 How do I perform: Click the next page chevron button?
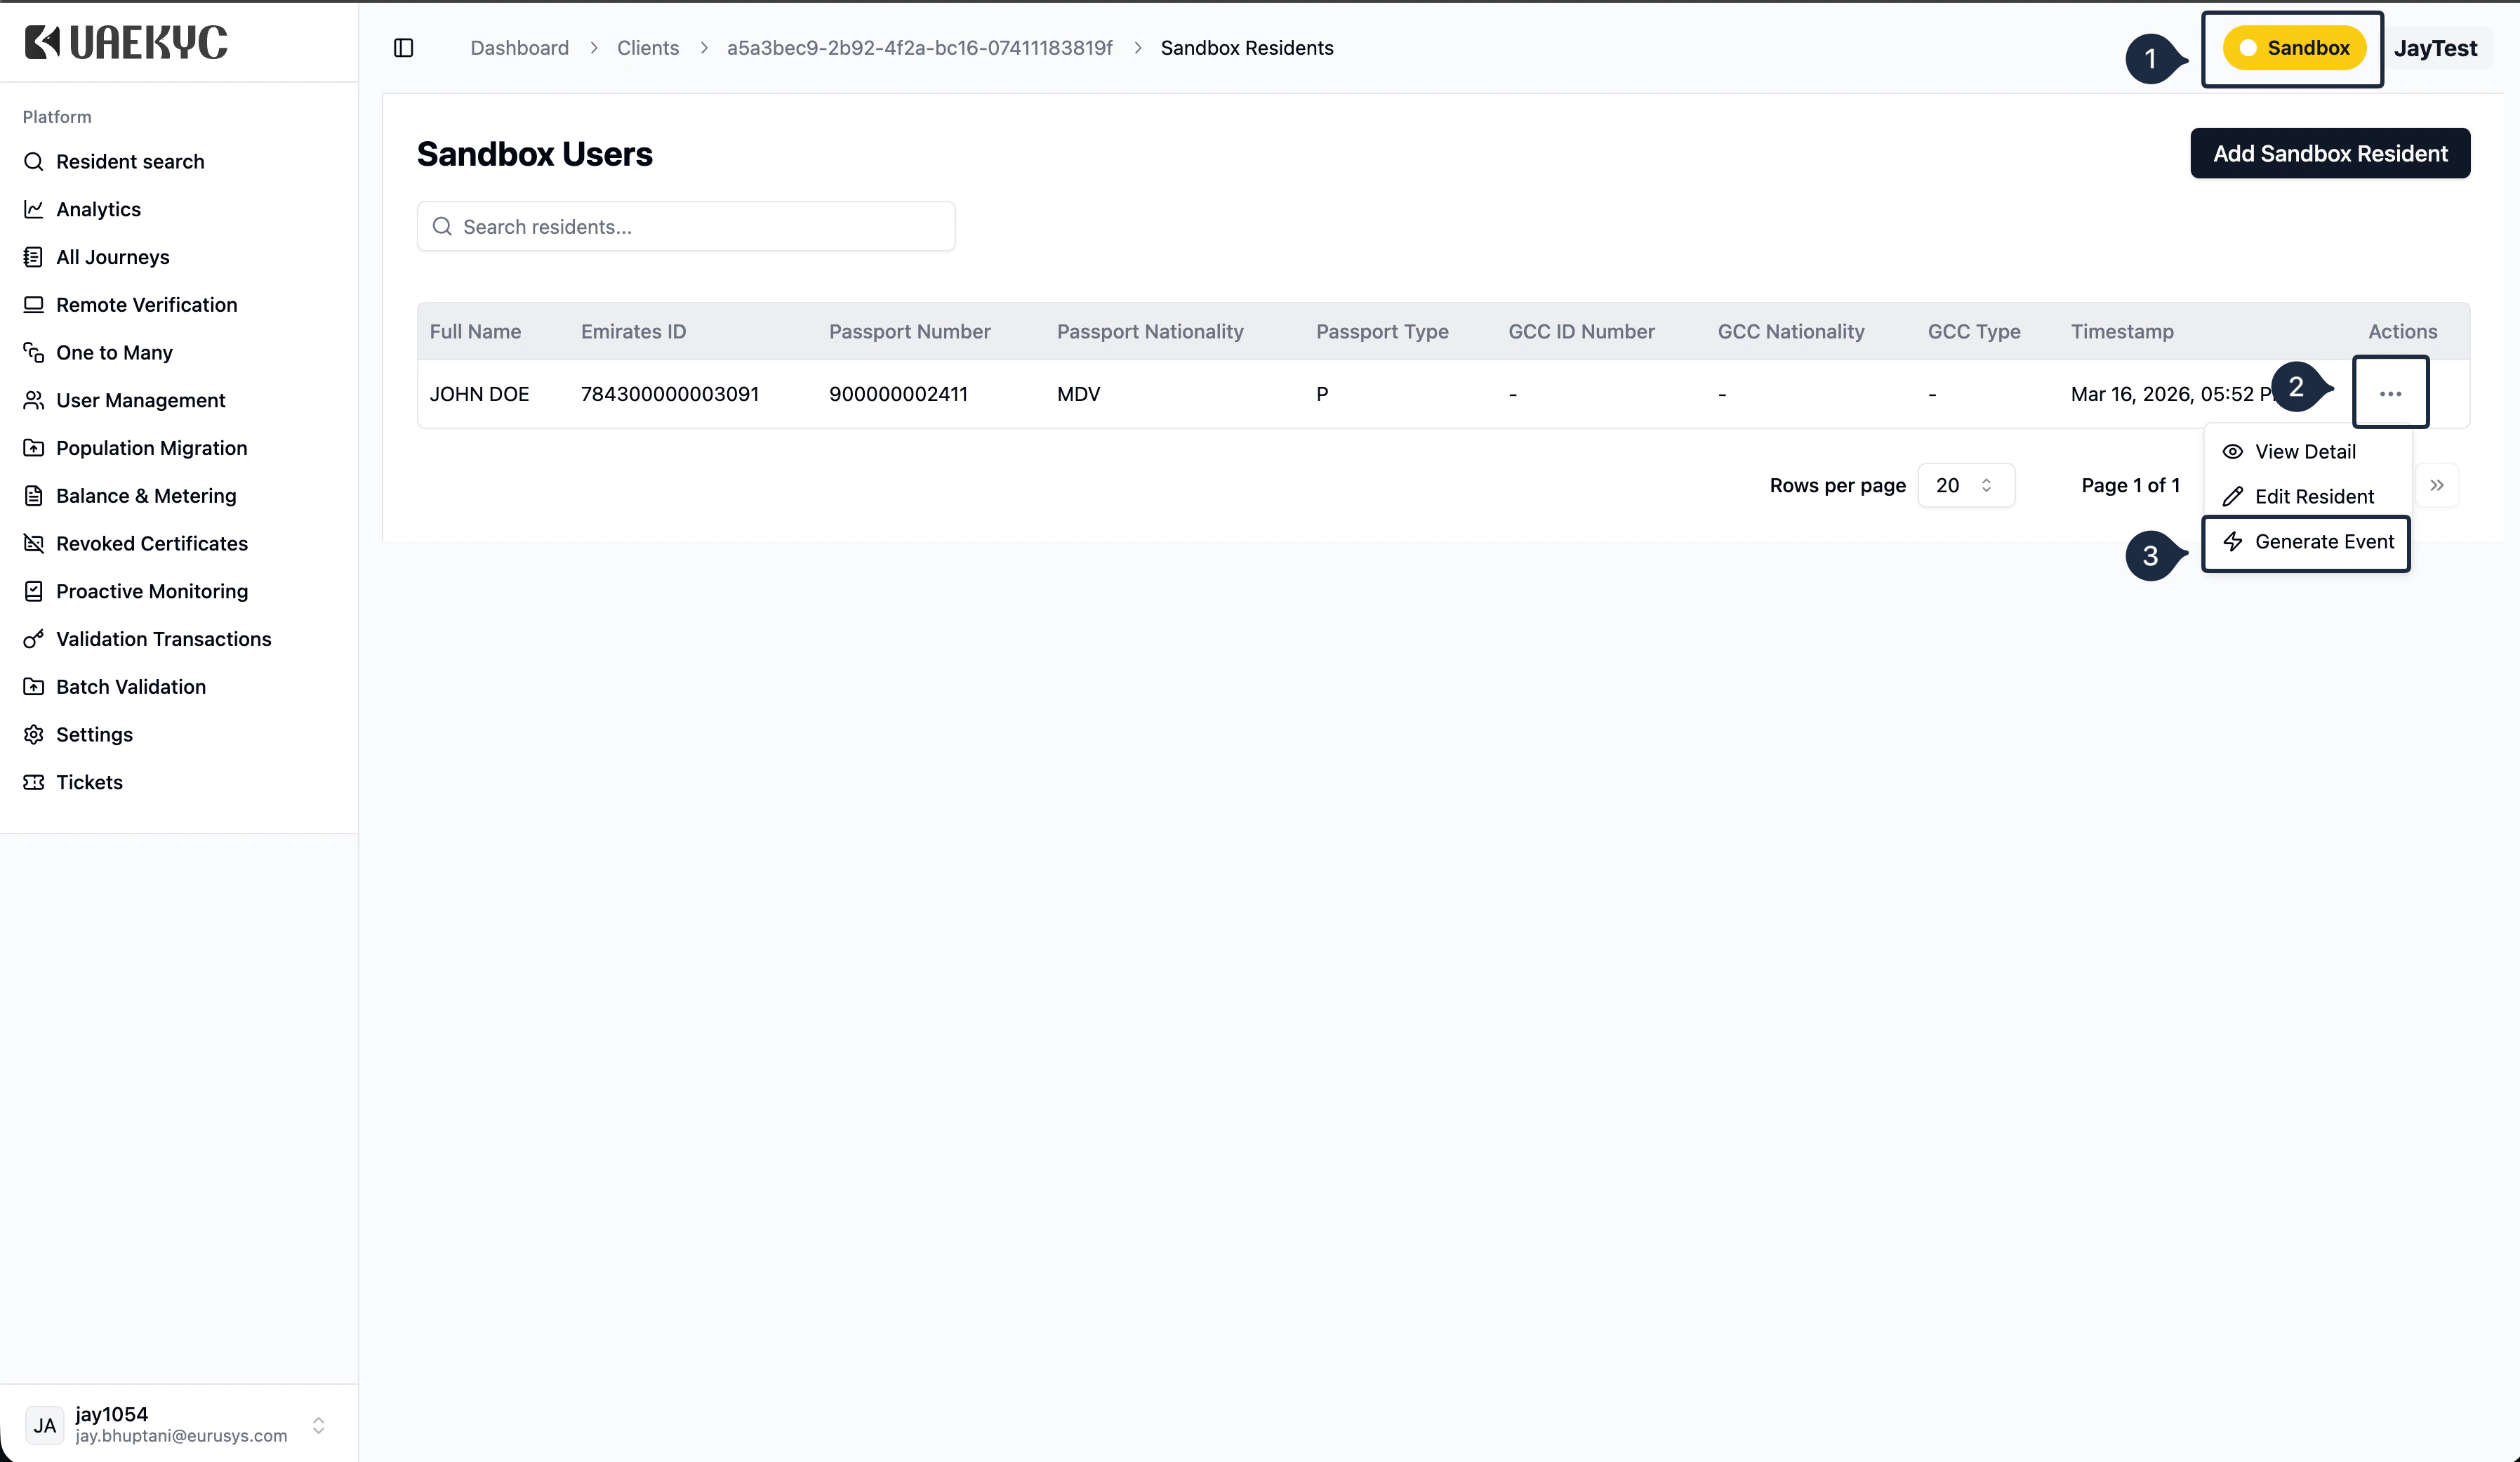2438,485
